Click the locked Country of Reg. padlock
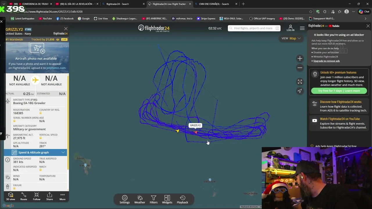This screenshot has height=209, width=372. click(x=40, y=113)
